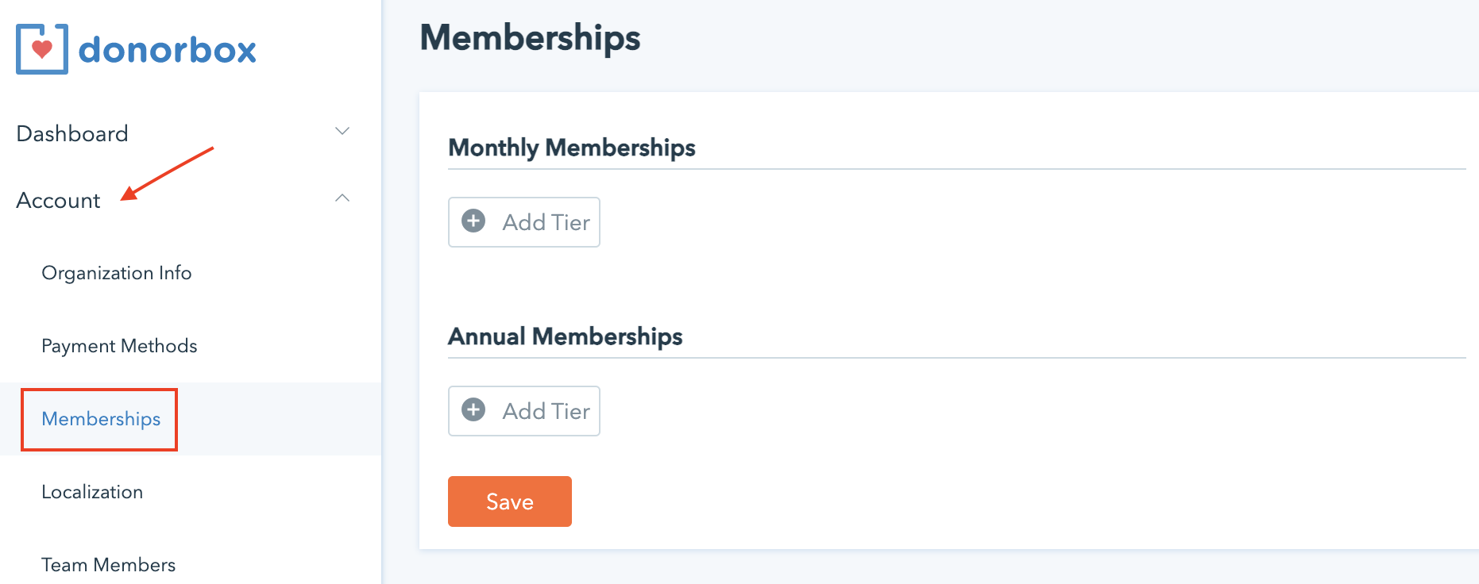The image size is (1479, 584).
Task: Click the donorbox wordmark text
Action: (x=168, y=50)
